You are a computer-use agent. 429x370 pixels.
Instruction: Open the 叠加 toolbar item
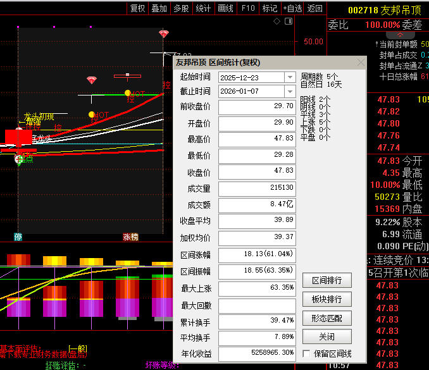click(159, 8)
